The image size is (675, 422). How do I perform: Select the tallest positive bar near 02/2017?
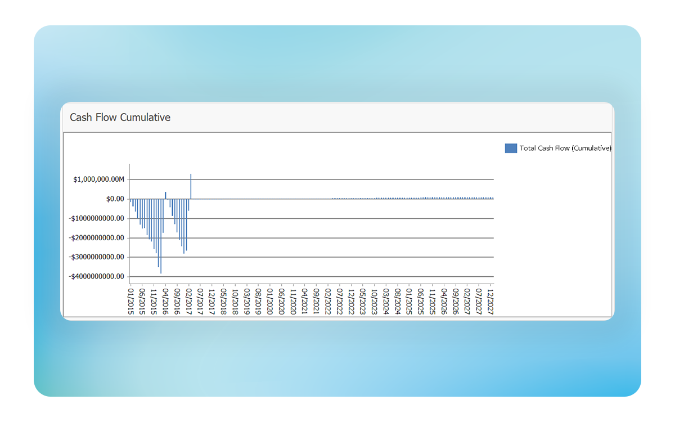pos(191,186)
